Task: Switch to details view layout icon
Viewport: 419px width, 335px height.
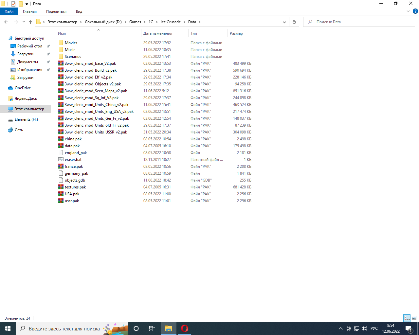Action: [x=407, y=318]
